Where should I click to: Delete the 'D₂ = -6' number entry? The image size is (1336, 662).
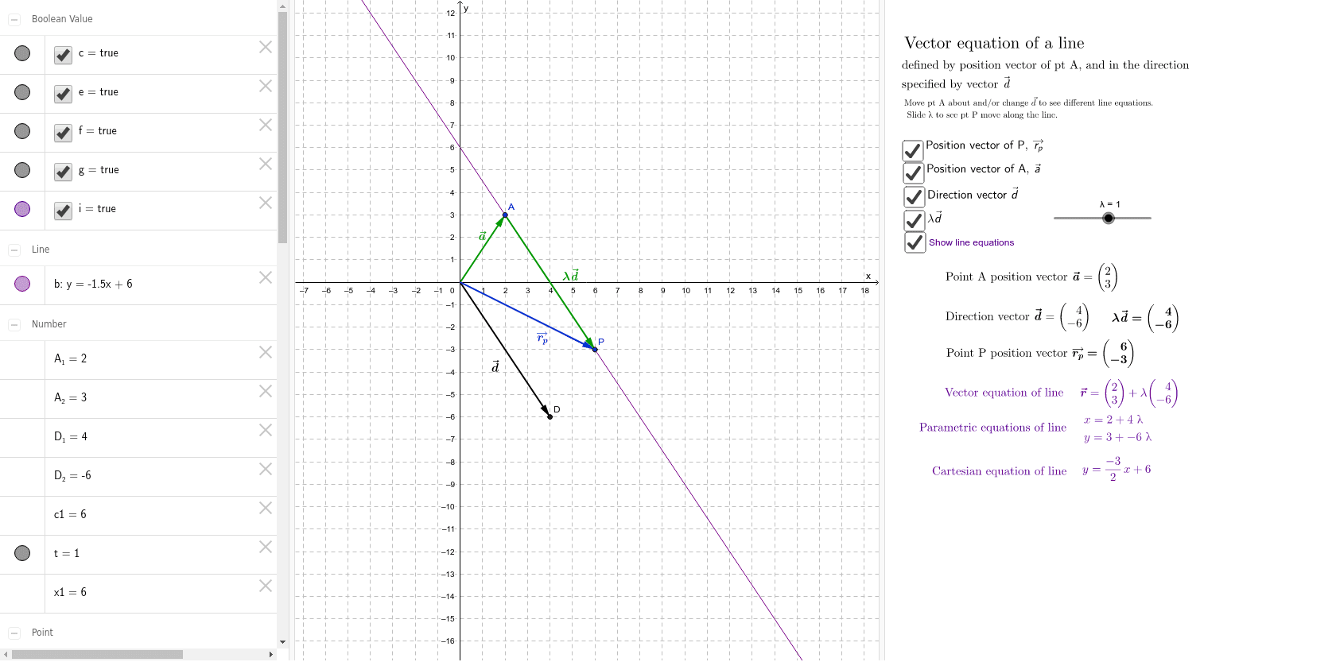266,469
